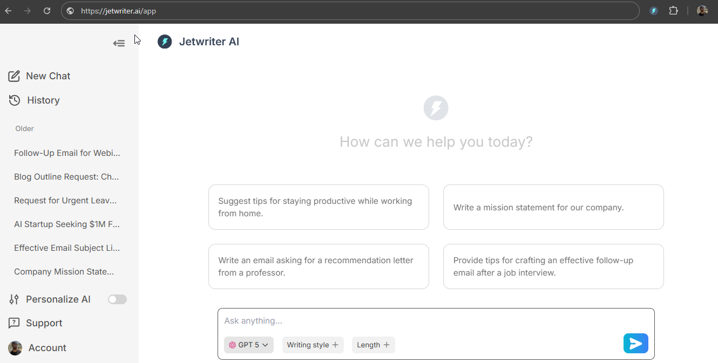Select the Company Mission Statement history item
718x363 pixels.
tap(64, 272)
